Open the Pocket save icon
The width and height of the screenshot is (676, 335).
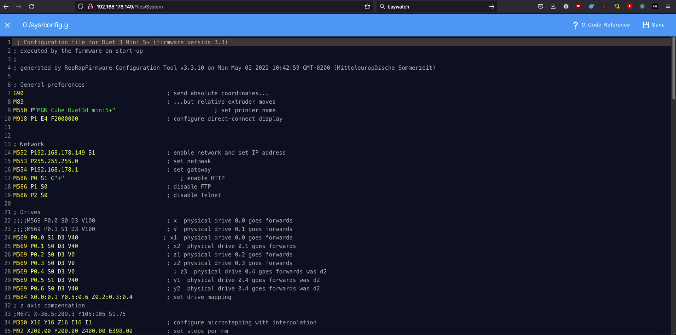(541, 6)
